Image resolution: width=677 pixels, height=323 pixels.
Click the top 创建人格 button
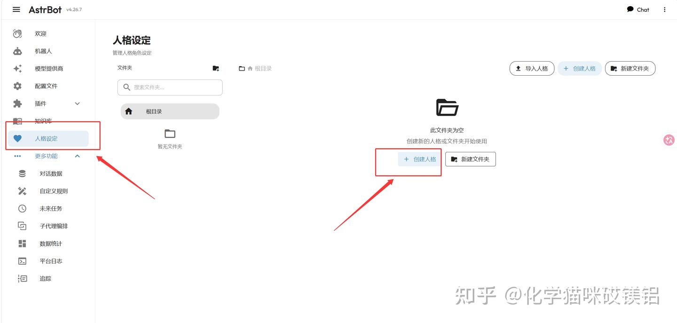(580, 69)
